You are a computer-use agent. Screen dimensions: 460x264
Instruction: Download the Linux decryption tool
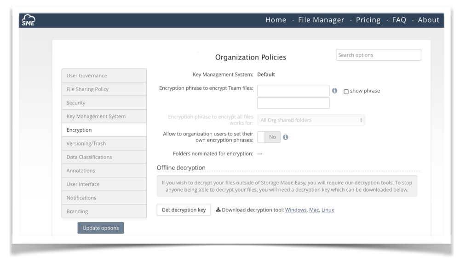click(328, 210)
